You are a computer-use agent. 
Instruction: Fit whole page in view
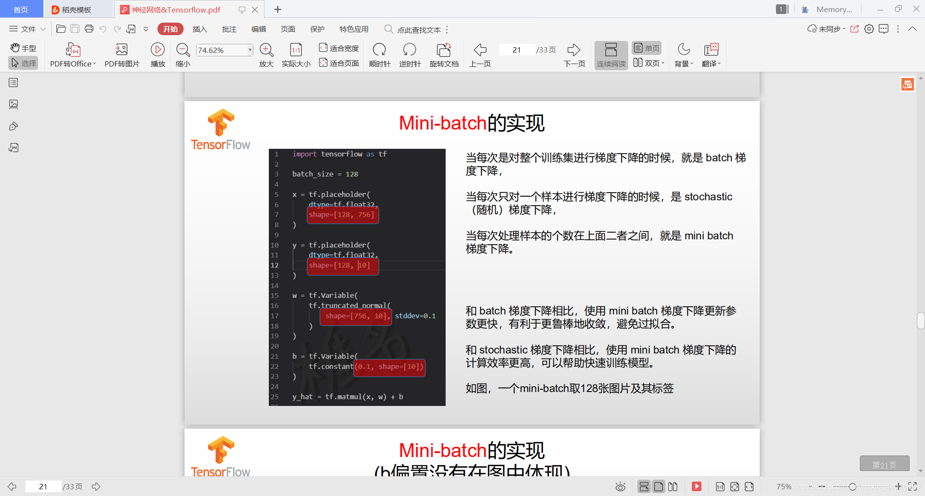point(339,63)
